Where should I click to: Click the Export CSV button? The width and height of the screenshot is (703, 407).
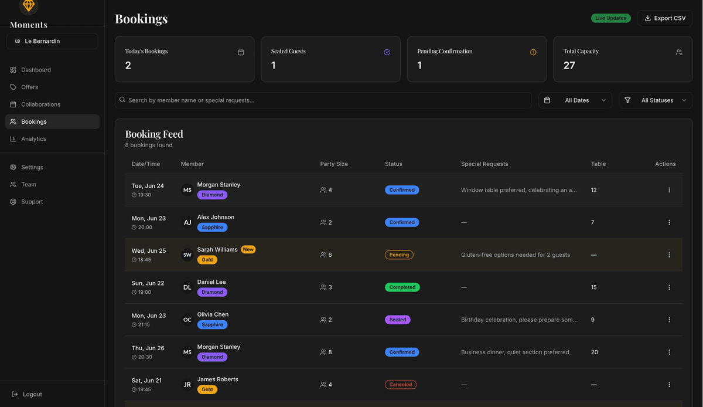point(665,18)
